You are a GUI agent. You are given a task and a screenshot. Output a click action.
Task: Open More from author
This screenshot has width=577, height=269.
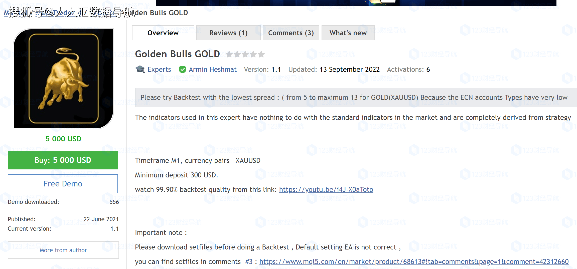63,250
